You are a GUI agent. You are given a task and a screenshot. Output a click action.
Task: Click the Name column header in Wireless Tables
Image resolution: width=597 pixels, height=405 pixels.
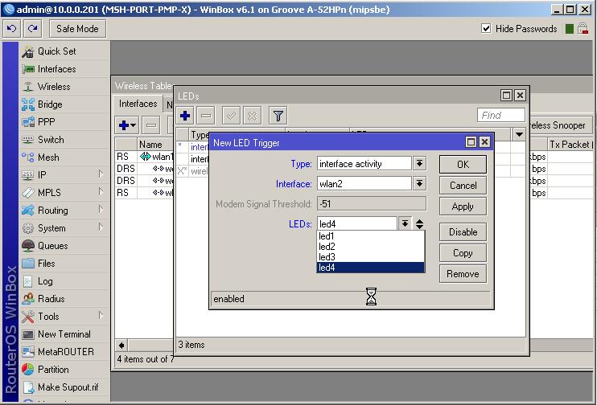(x=155, y=145)
